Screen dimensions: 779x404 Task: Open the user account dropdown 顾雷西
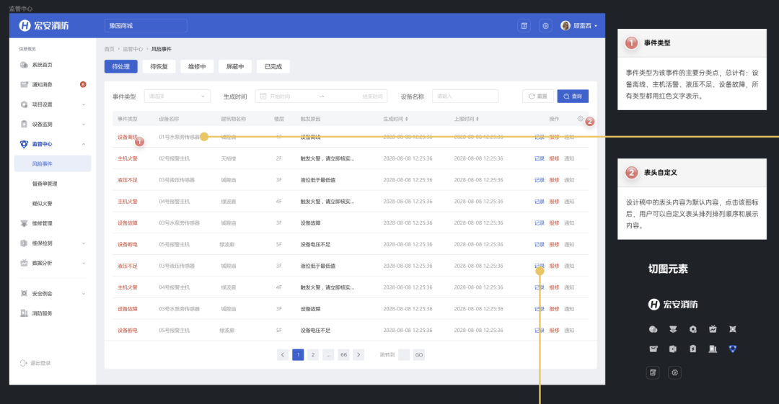point(580,26)
